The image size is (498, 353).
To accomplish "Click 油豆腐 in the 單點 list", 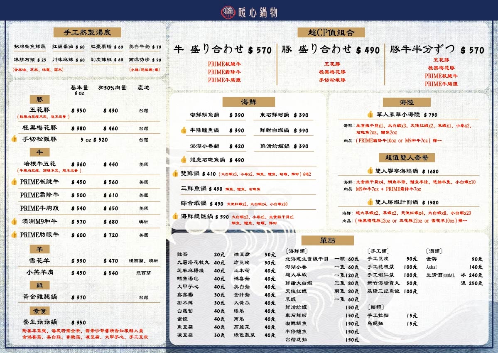I will [x=242, y=254].
